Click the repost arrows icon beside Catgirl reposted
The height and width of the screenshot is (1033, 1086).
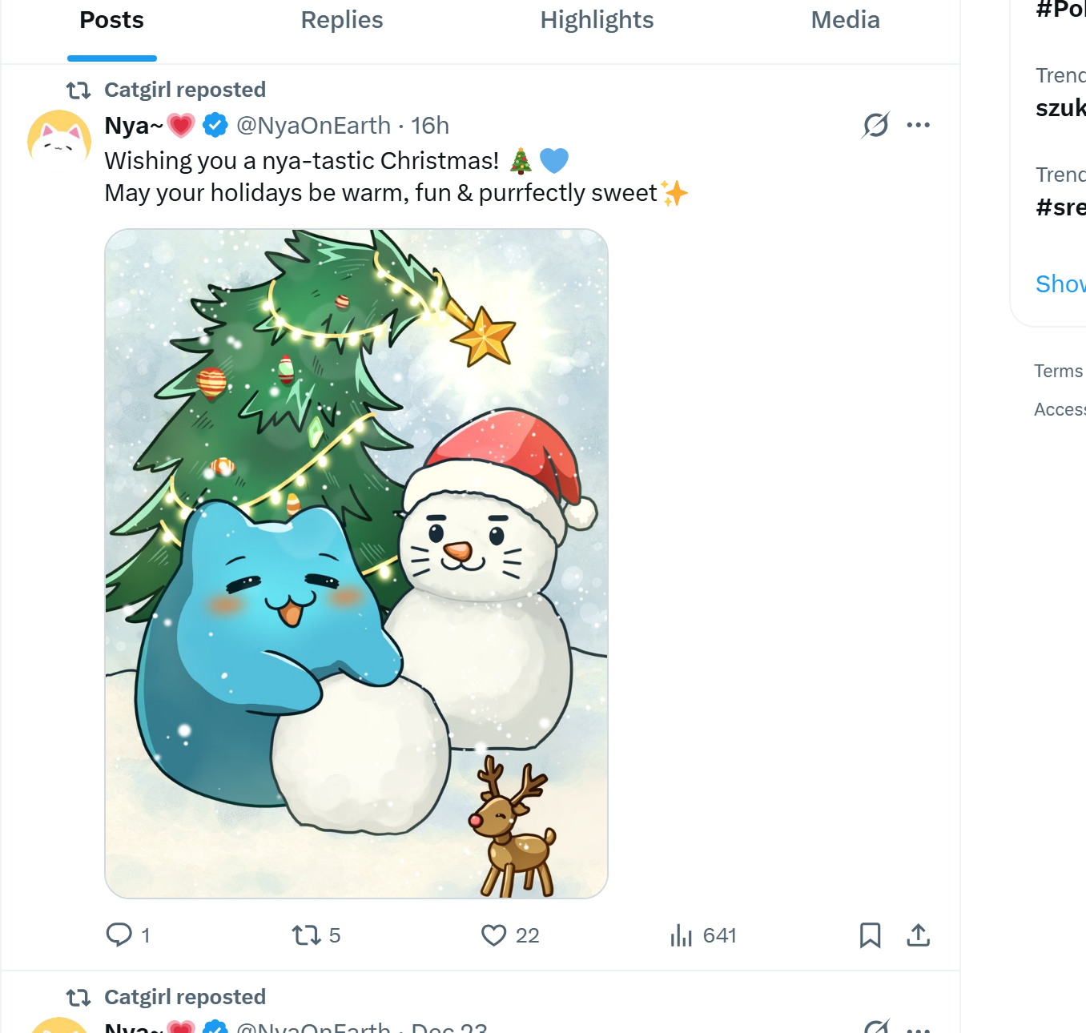(x=78, y=90)
